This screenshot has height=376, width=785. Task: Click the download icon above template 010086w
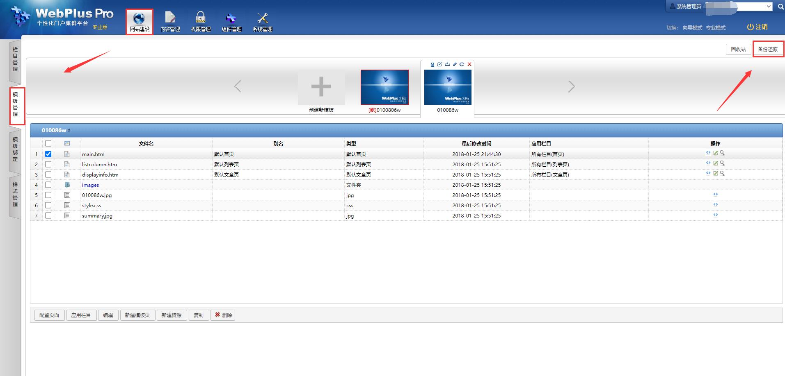pos(447,64)
